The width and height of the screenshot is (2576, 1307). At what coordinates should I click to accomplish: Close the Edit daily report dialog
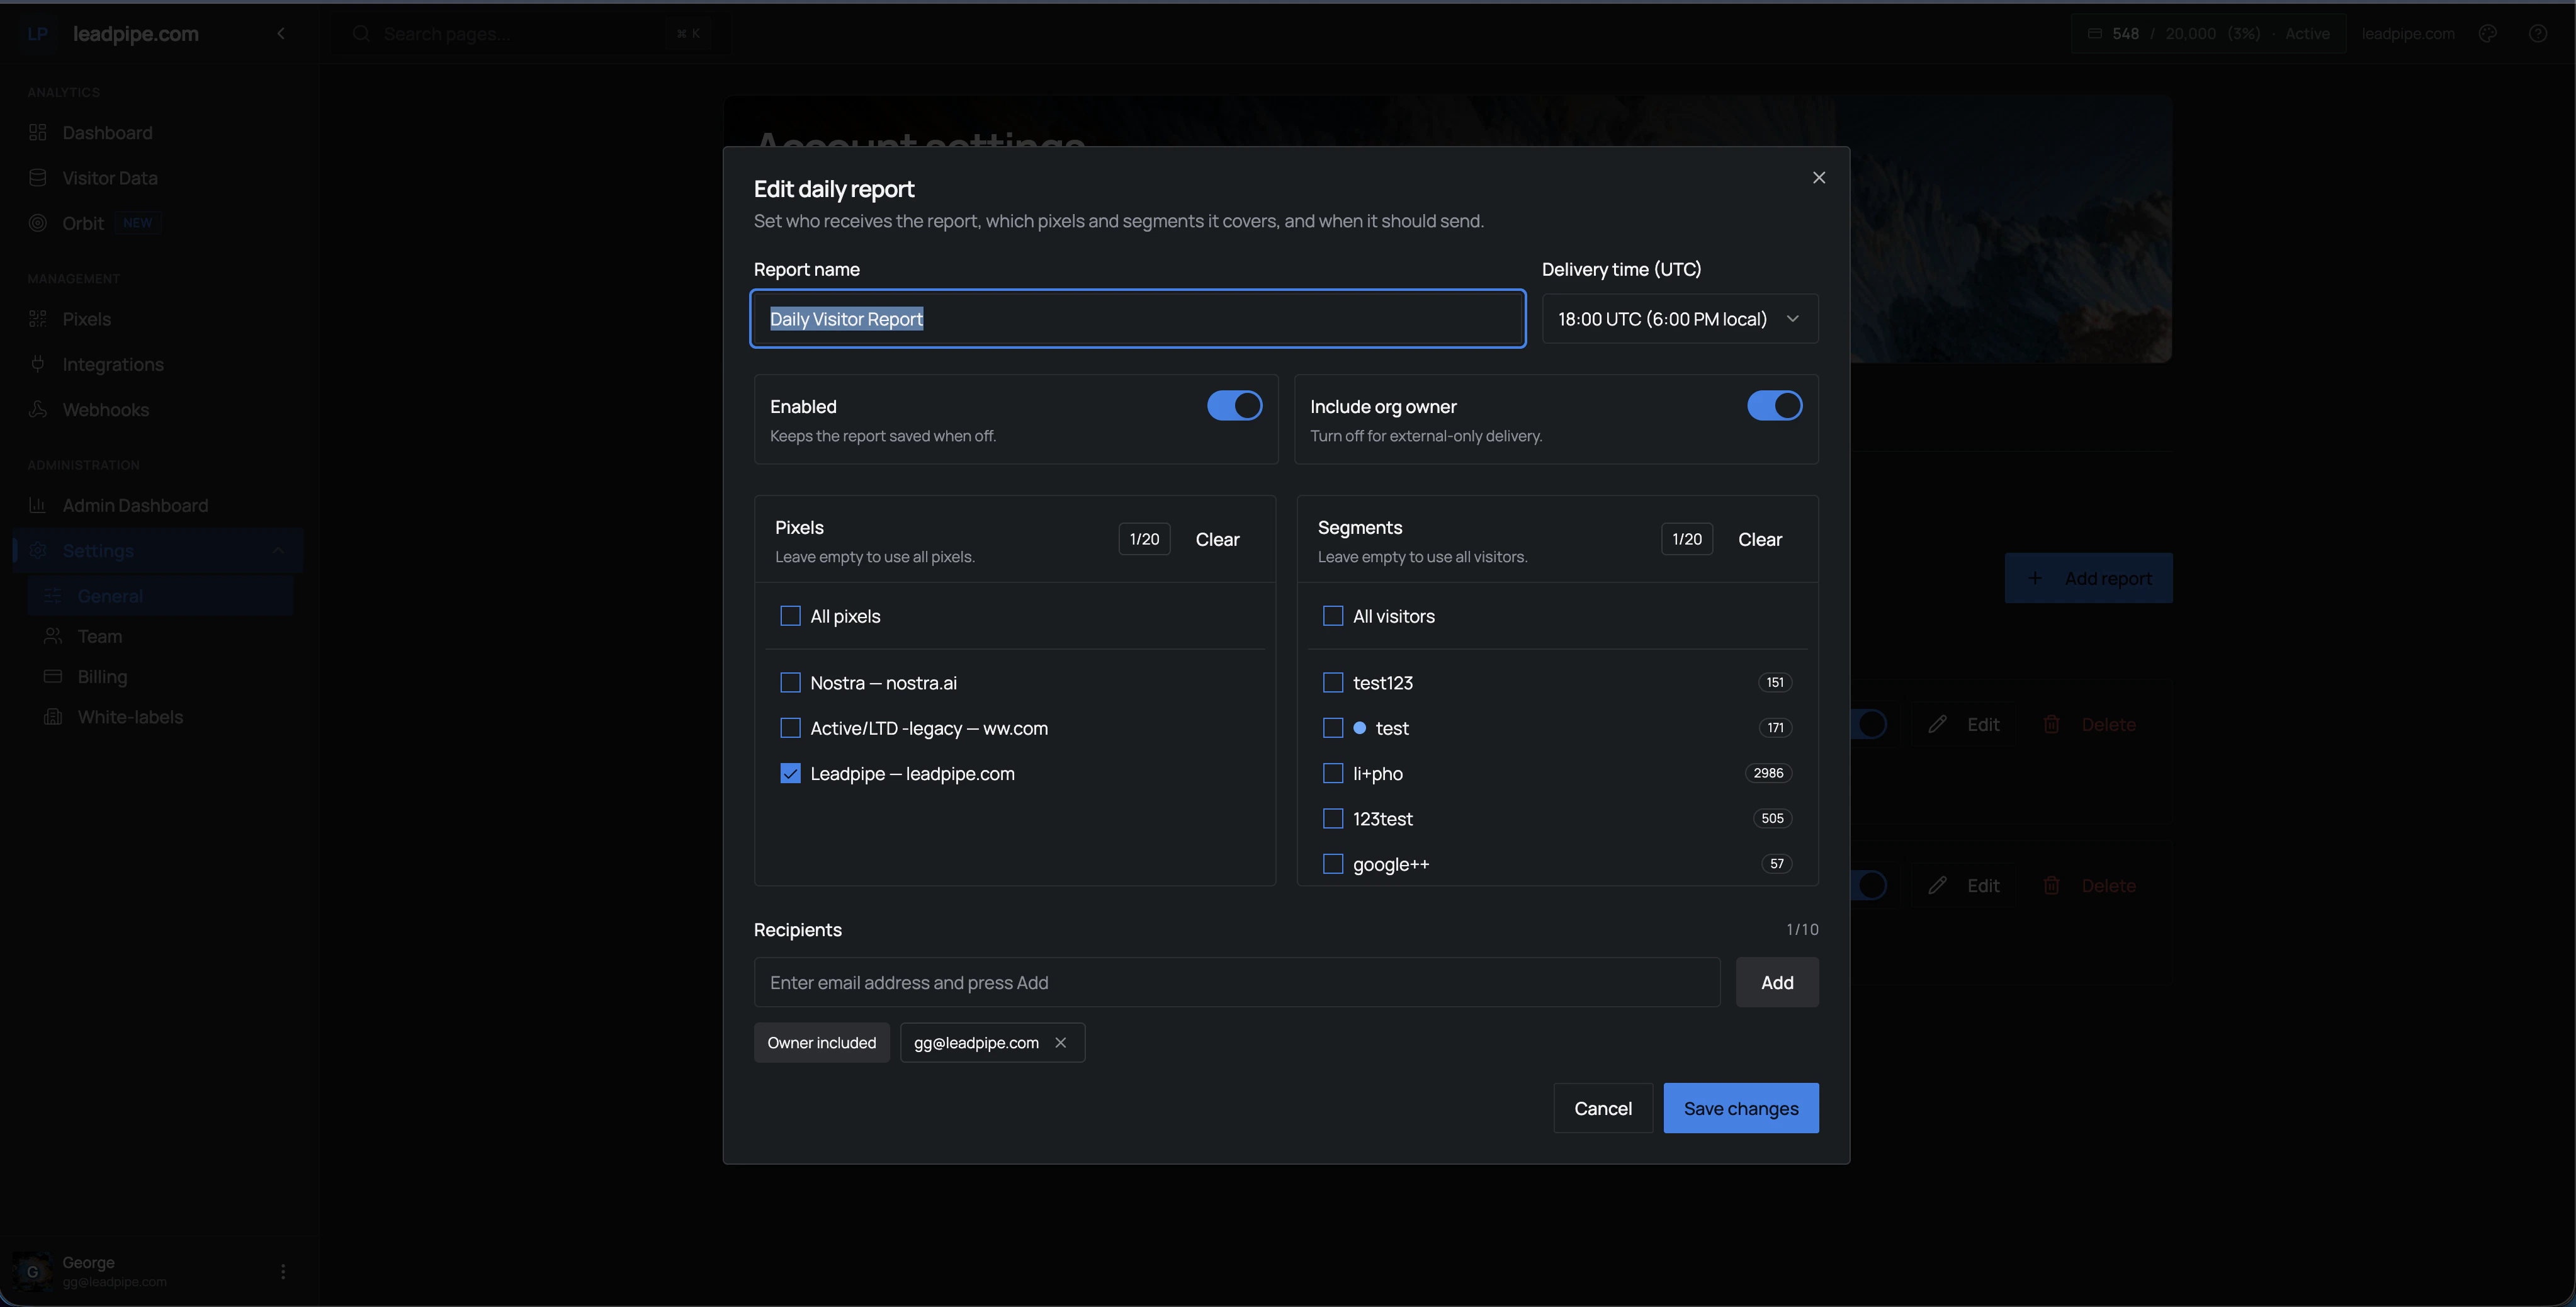click(x=1818, y=177)
